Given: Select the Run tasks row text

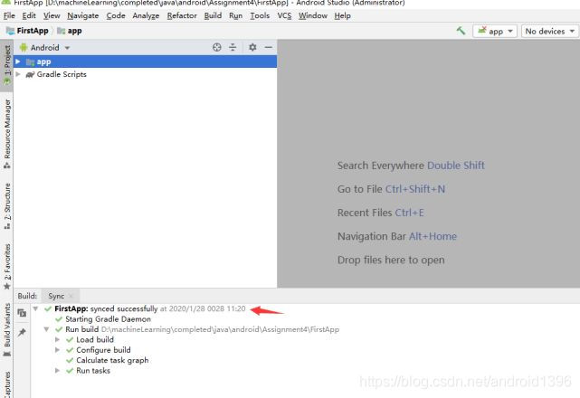Looking at the screenshot, I should click(x=93, y=371).
